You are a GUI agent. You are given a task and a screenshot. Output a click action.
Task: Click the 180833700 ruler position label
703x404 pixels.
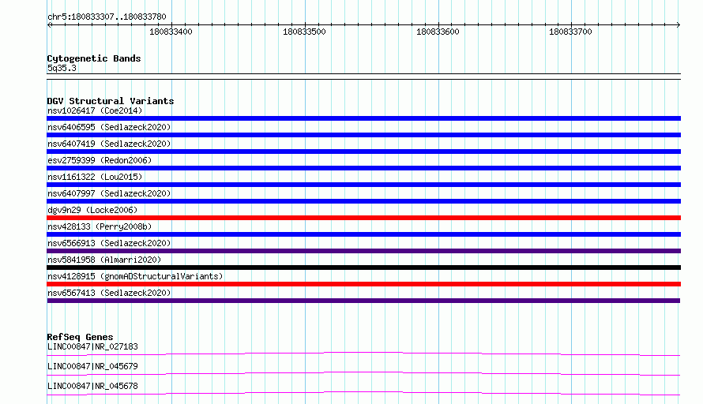[570, 32]
